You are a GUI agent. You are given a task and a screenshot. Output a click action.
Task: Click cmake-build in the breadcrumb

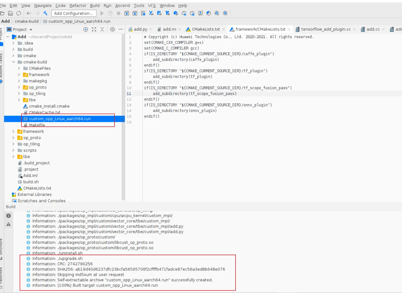26,21
